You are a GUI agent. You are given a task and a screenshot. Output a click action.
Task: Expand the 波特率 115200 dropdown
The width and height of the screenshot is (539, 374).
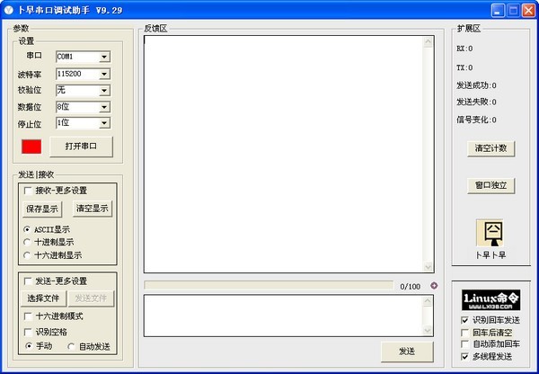tap(104, 74)
